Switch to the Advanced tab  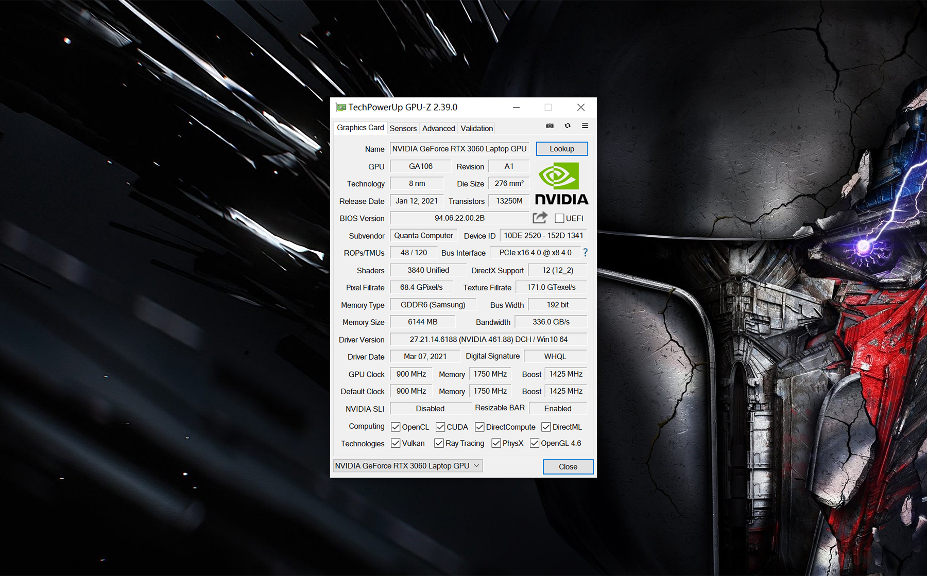(438, 128)
